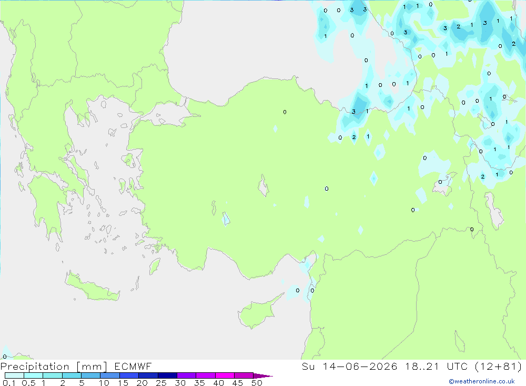Click the '(12+81)' forecast offset text
Screen dimensions: 526x386
(x=499, y=366)
